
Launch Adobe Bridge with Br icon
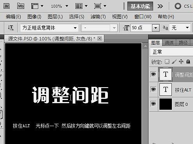tap(7, 6)
